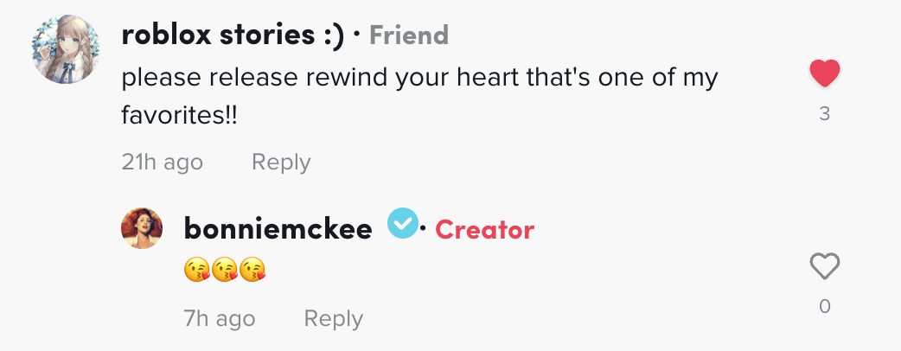The width and height of the screenshot is (901, 351).
Task: Reply to the roblox stories comment
Action: coord(281,162)
